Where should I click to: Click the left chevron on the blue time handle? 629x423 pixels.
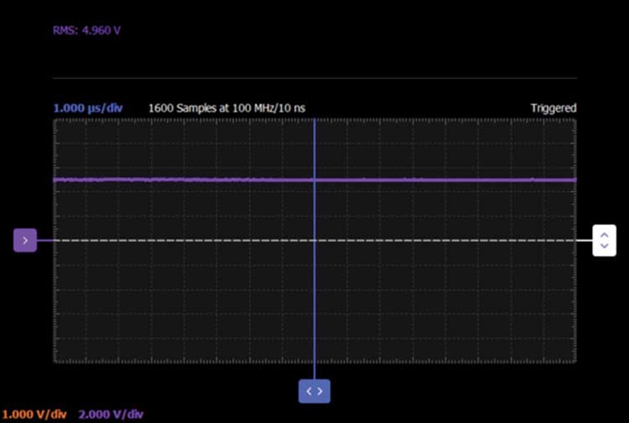[x=309, y=392]
